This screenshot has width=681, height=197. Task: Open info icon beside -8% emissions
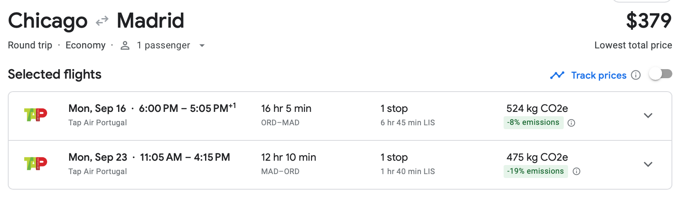point(571,123)
